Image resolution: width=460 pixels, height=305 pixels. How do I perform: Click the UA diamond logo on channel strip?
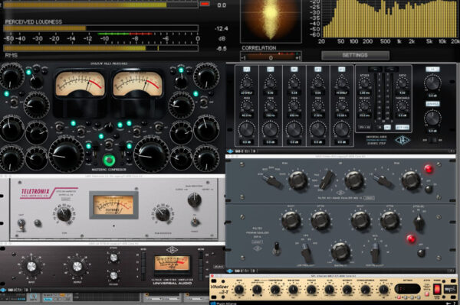tap(402, 141)
